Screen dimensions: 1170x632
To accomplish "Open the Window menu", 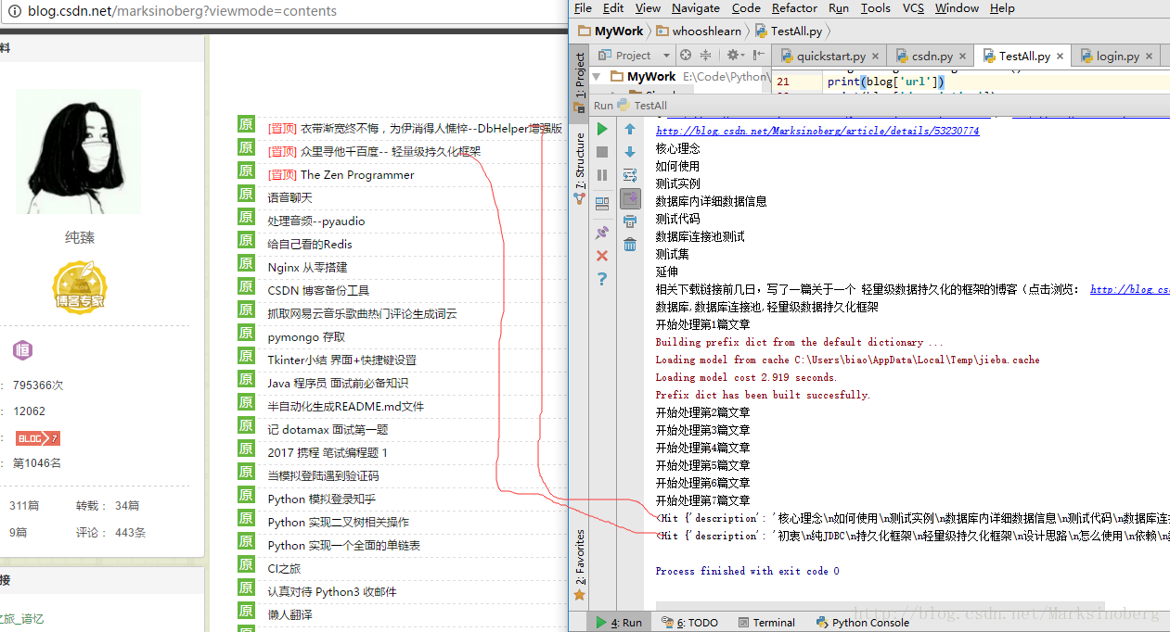I will click(x=957, y=8).
